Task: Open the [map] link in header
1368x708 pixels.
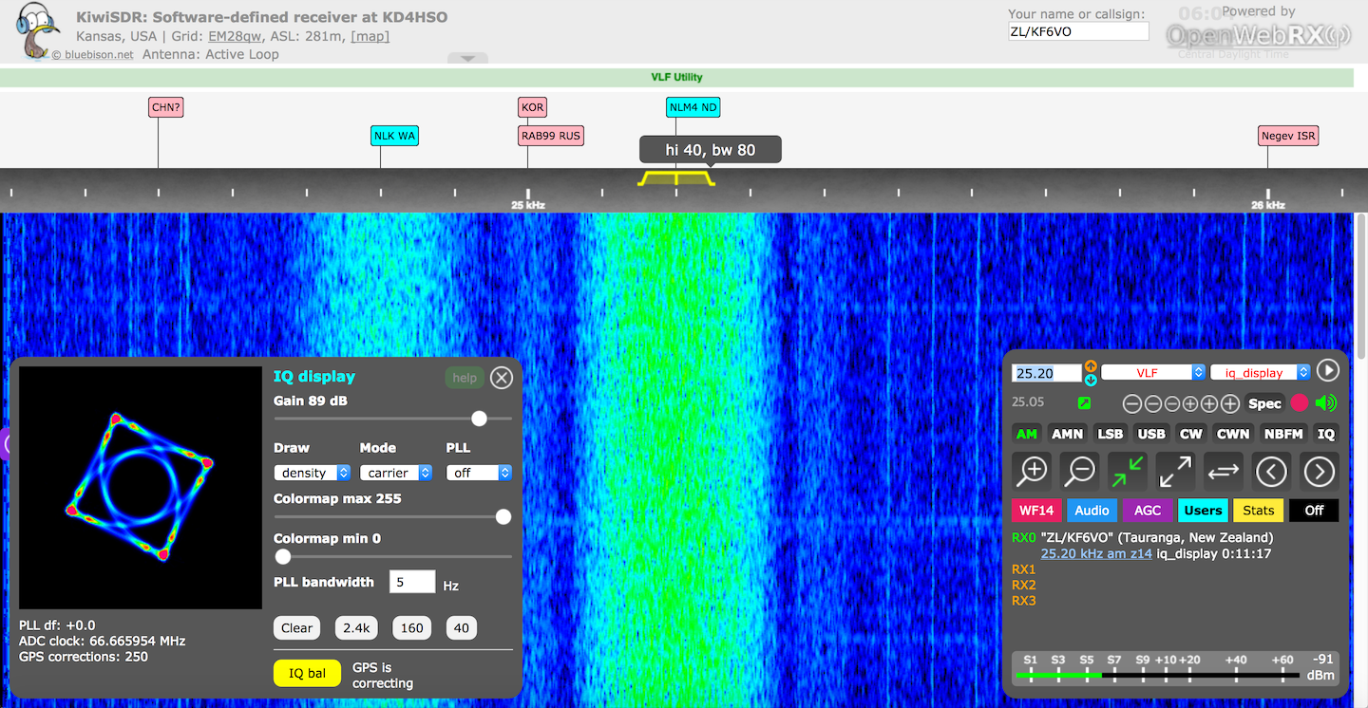Action: coord(370,36)
